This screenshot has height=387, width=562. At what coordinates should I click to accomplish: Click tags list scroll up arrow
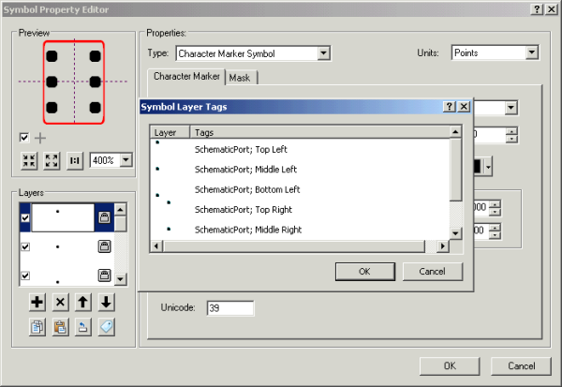[x=455, y=132]
